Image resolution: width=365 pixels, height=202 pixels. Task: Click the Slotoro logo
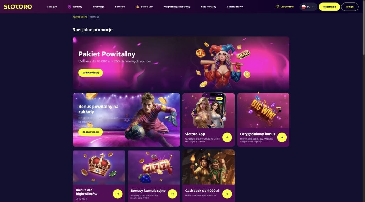tap(18, 7)
